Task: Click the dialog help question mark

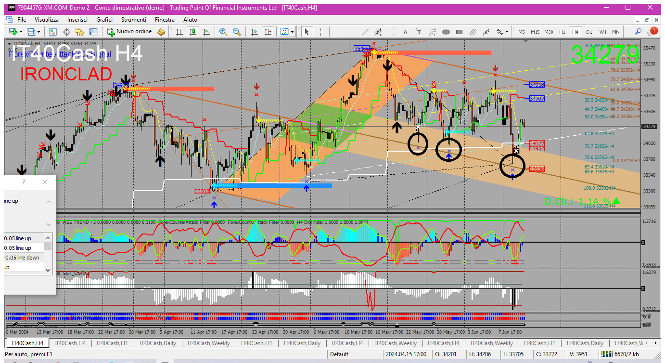Action: coord(24,182)
